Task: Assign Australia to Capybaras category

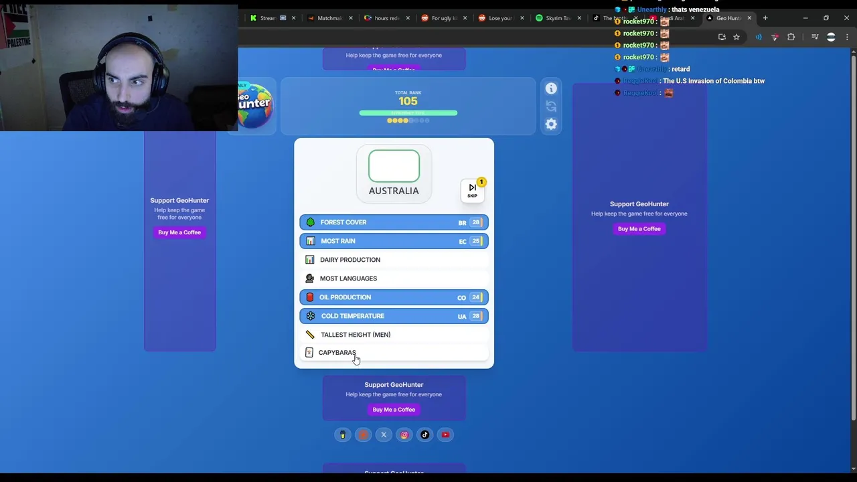Action: tap(394, 353)
